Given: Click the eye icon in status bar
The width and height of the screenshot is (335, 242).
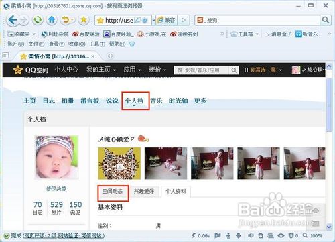Looking at the screenshot, I should (x=281, y=235).
